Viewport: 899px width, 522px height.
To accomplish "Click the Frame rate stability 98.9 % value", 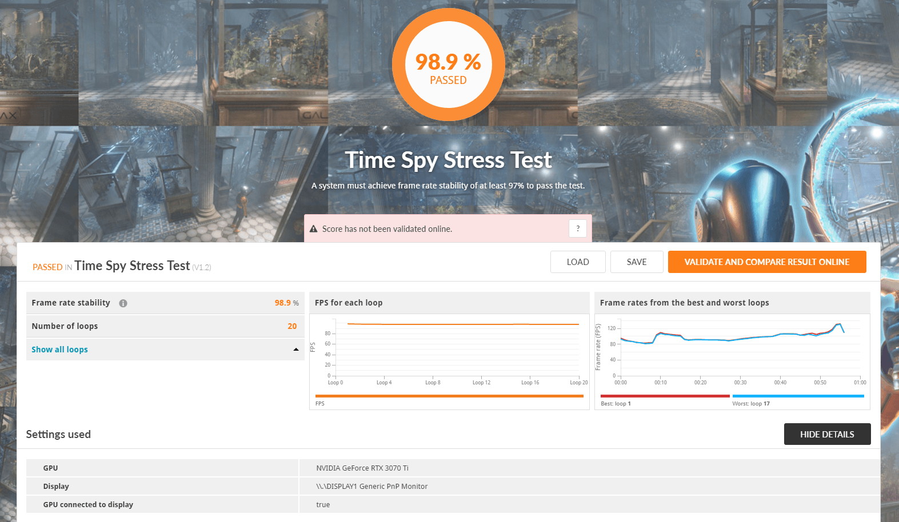I will [x=286, y=303].
